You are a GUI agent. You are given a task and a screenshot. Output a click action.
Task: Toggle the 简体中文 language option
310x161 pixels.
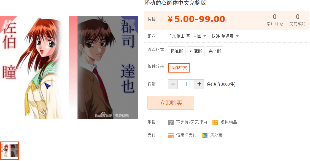[x=179, y=68]
